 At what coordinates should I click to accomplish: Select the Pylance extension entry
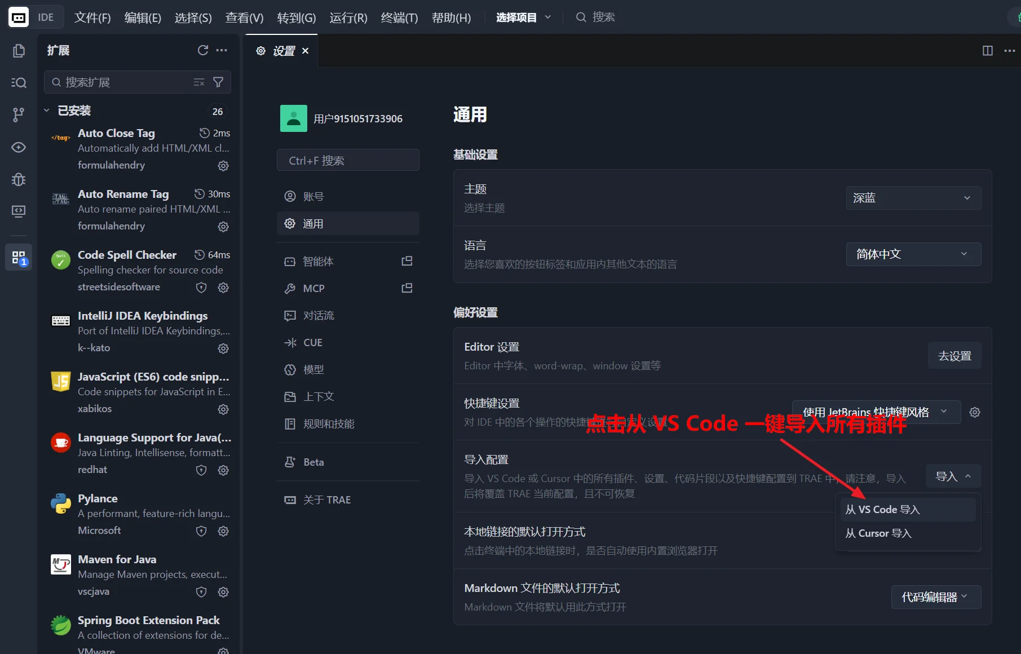[x=140, y=514]
